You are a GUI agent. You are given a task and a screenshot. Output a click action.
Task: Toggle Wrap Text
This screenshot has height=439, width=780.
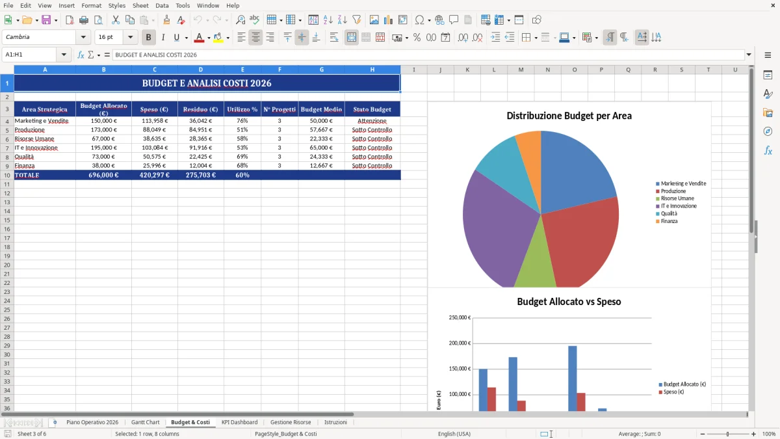point(334,38)
